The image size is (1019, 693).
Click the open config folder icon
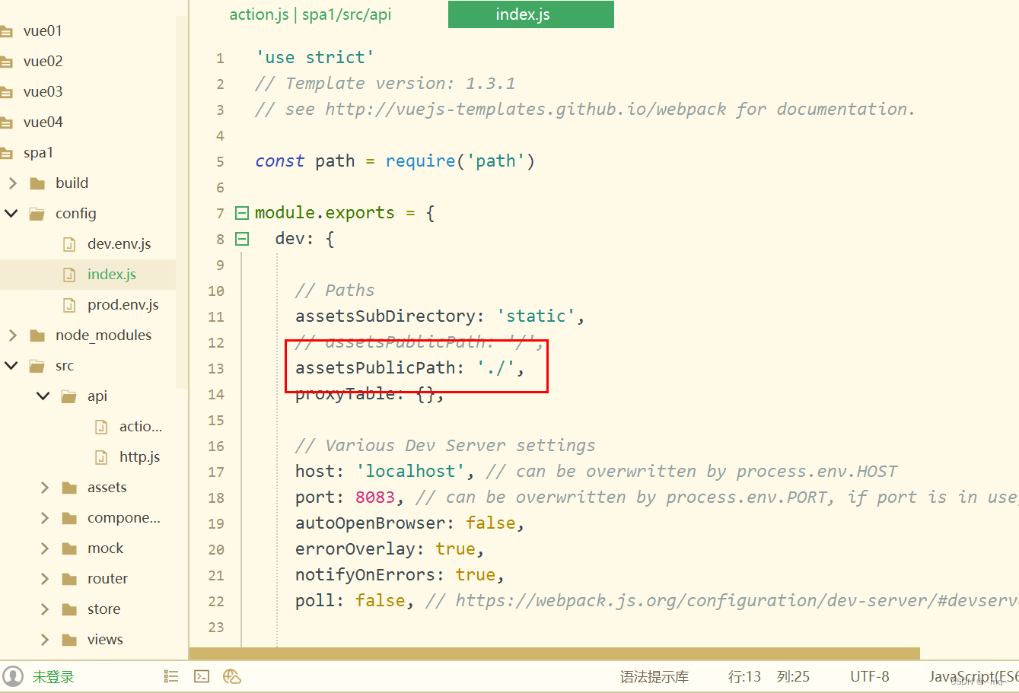pos(37,214)
